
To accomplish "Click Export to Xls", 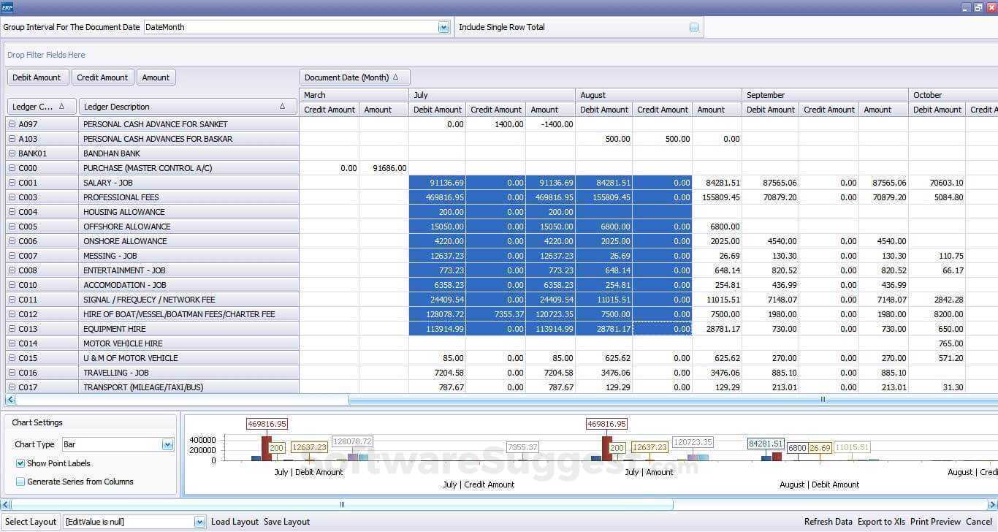I will [x=881, y=522].
